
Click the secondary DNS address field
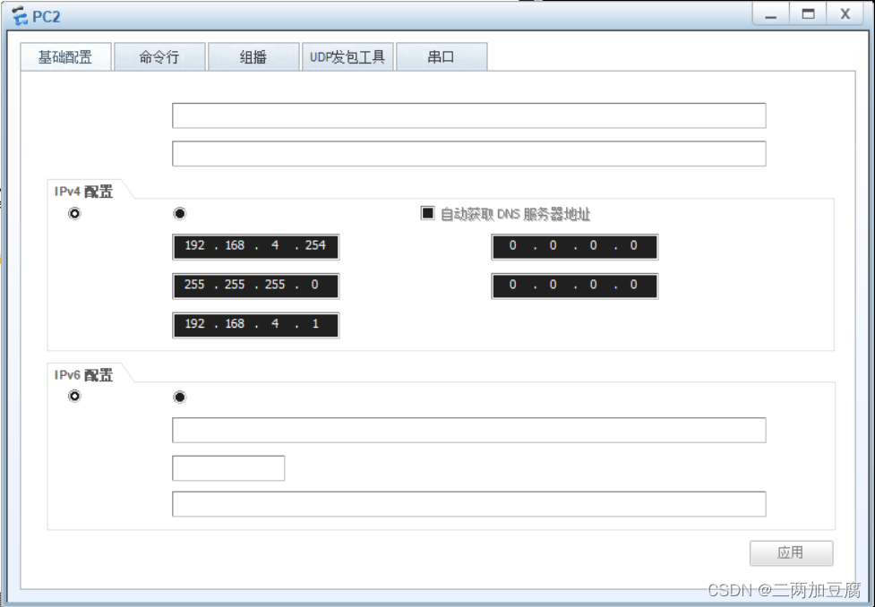coord(574,286)
